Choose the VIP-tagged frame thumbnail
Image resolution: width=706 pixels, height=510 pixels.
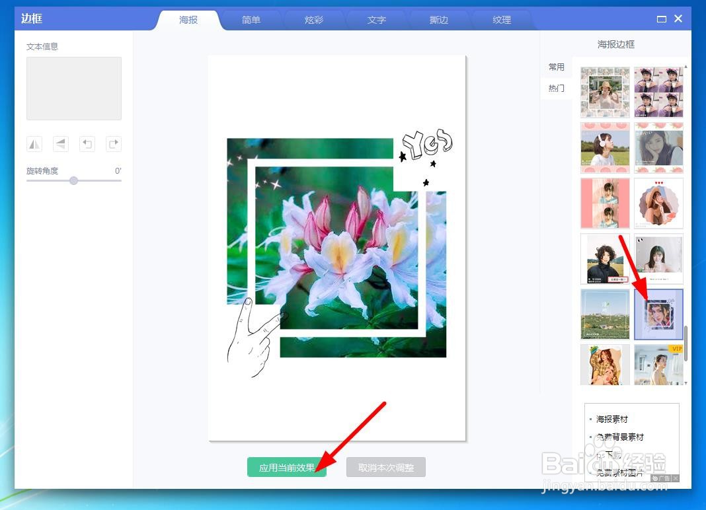(658, 365)
